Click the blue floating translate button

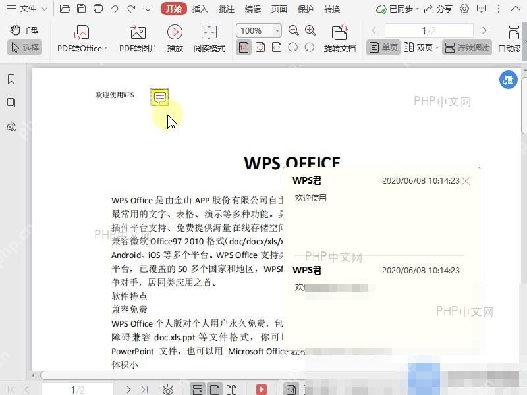tap(508, 80)
